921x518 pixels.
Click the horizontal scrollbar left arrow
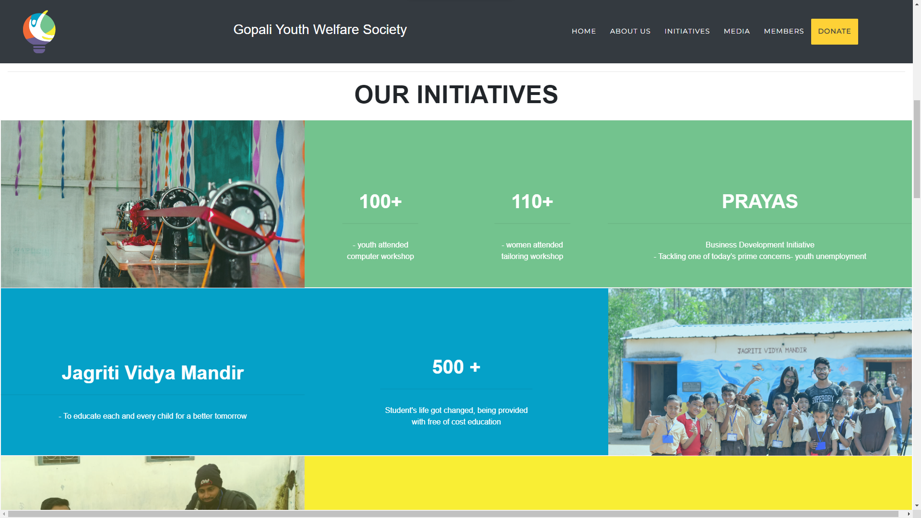click(4, 514)
